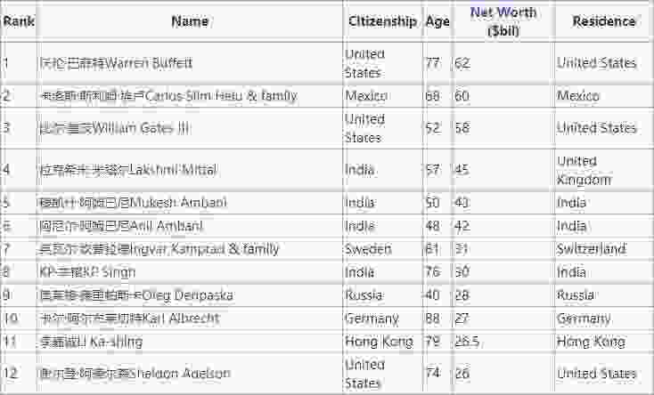Click the Rank column header

click(19, 20)
